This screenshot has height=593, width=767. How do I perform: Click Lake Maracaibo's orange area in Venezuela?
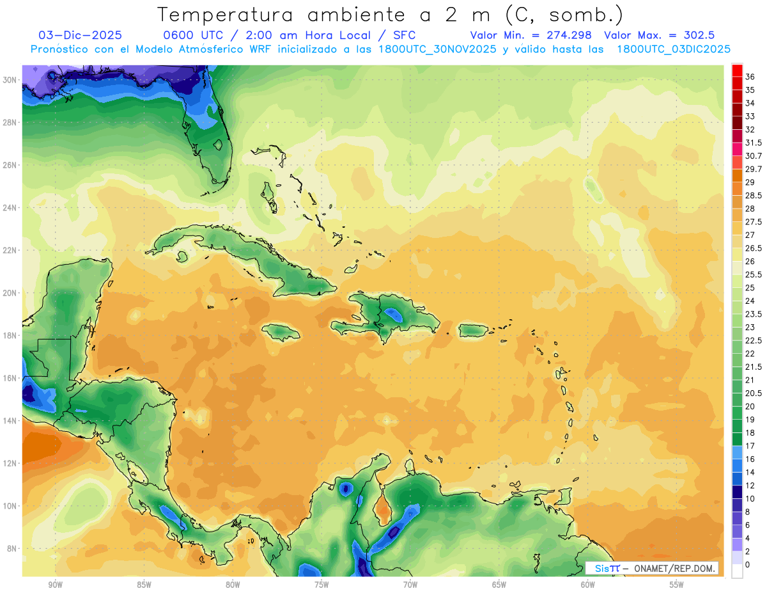pyautogui.click(x=383, y=509)
